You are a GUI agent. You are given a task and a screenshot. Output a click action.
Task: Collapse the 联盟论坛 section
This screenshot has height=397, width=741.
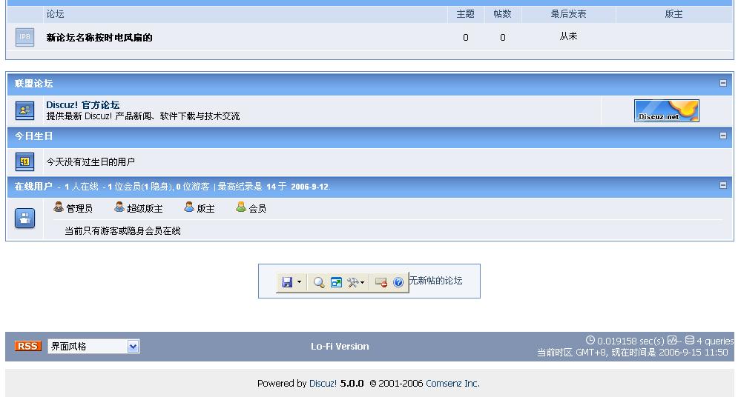coord(723,83)
